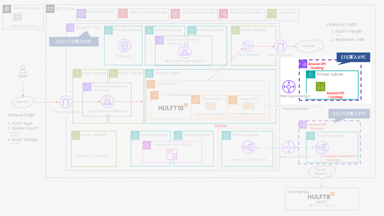Screen dimensions: 384x216
Task: Click the Amazon ECS icon
Action: point(151,84)
